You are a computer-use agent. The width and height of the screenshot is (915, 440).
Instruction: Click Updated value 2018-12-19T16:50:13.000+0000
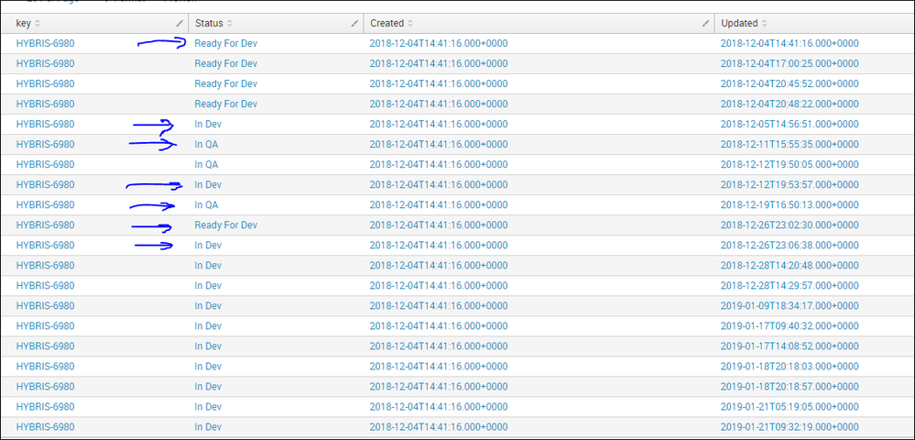click(790, 204)
